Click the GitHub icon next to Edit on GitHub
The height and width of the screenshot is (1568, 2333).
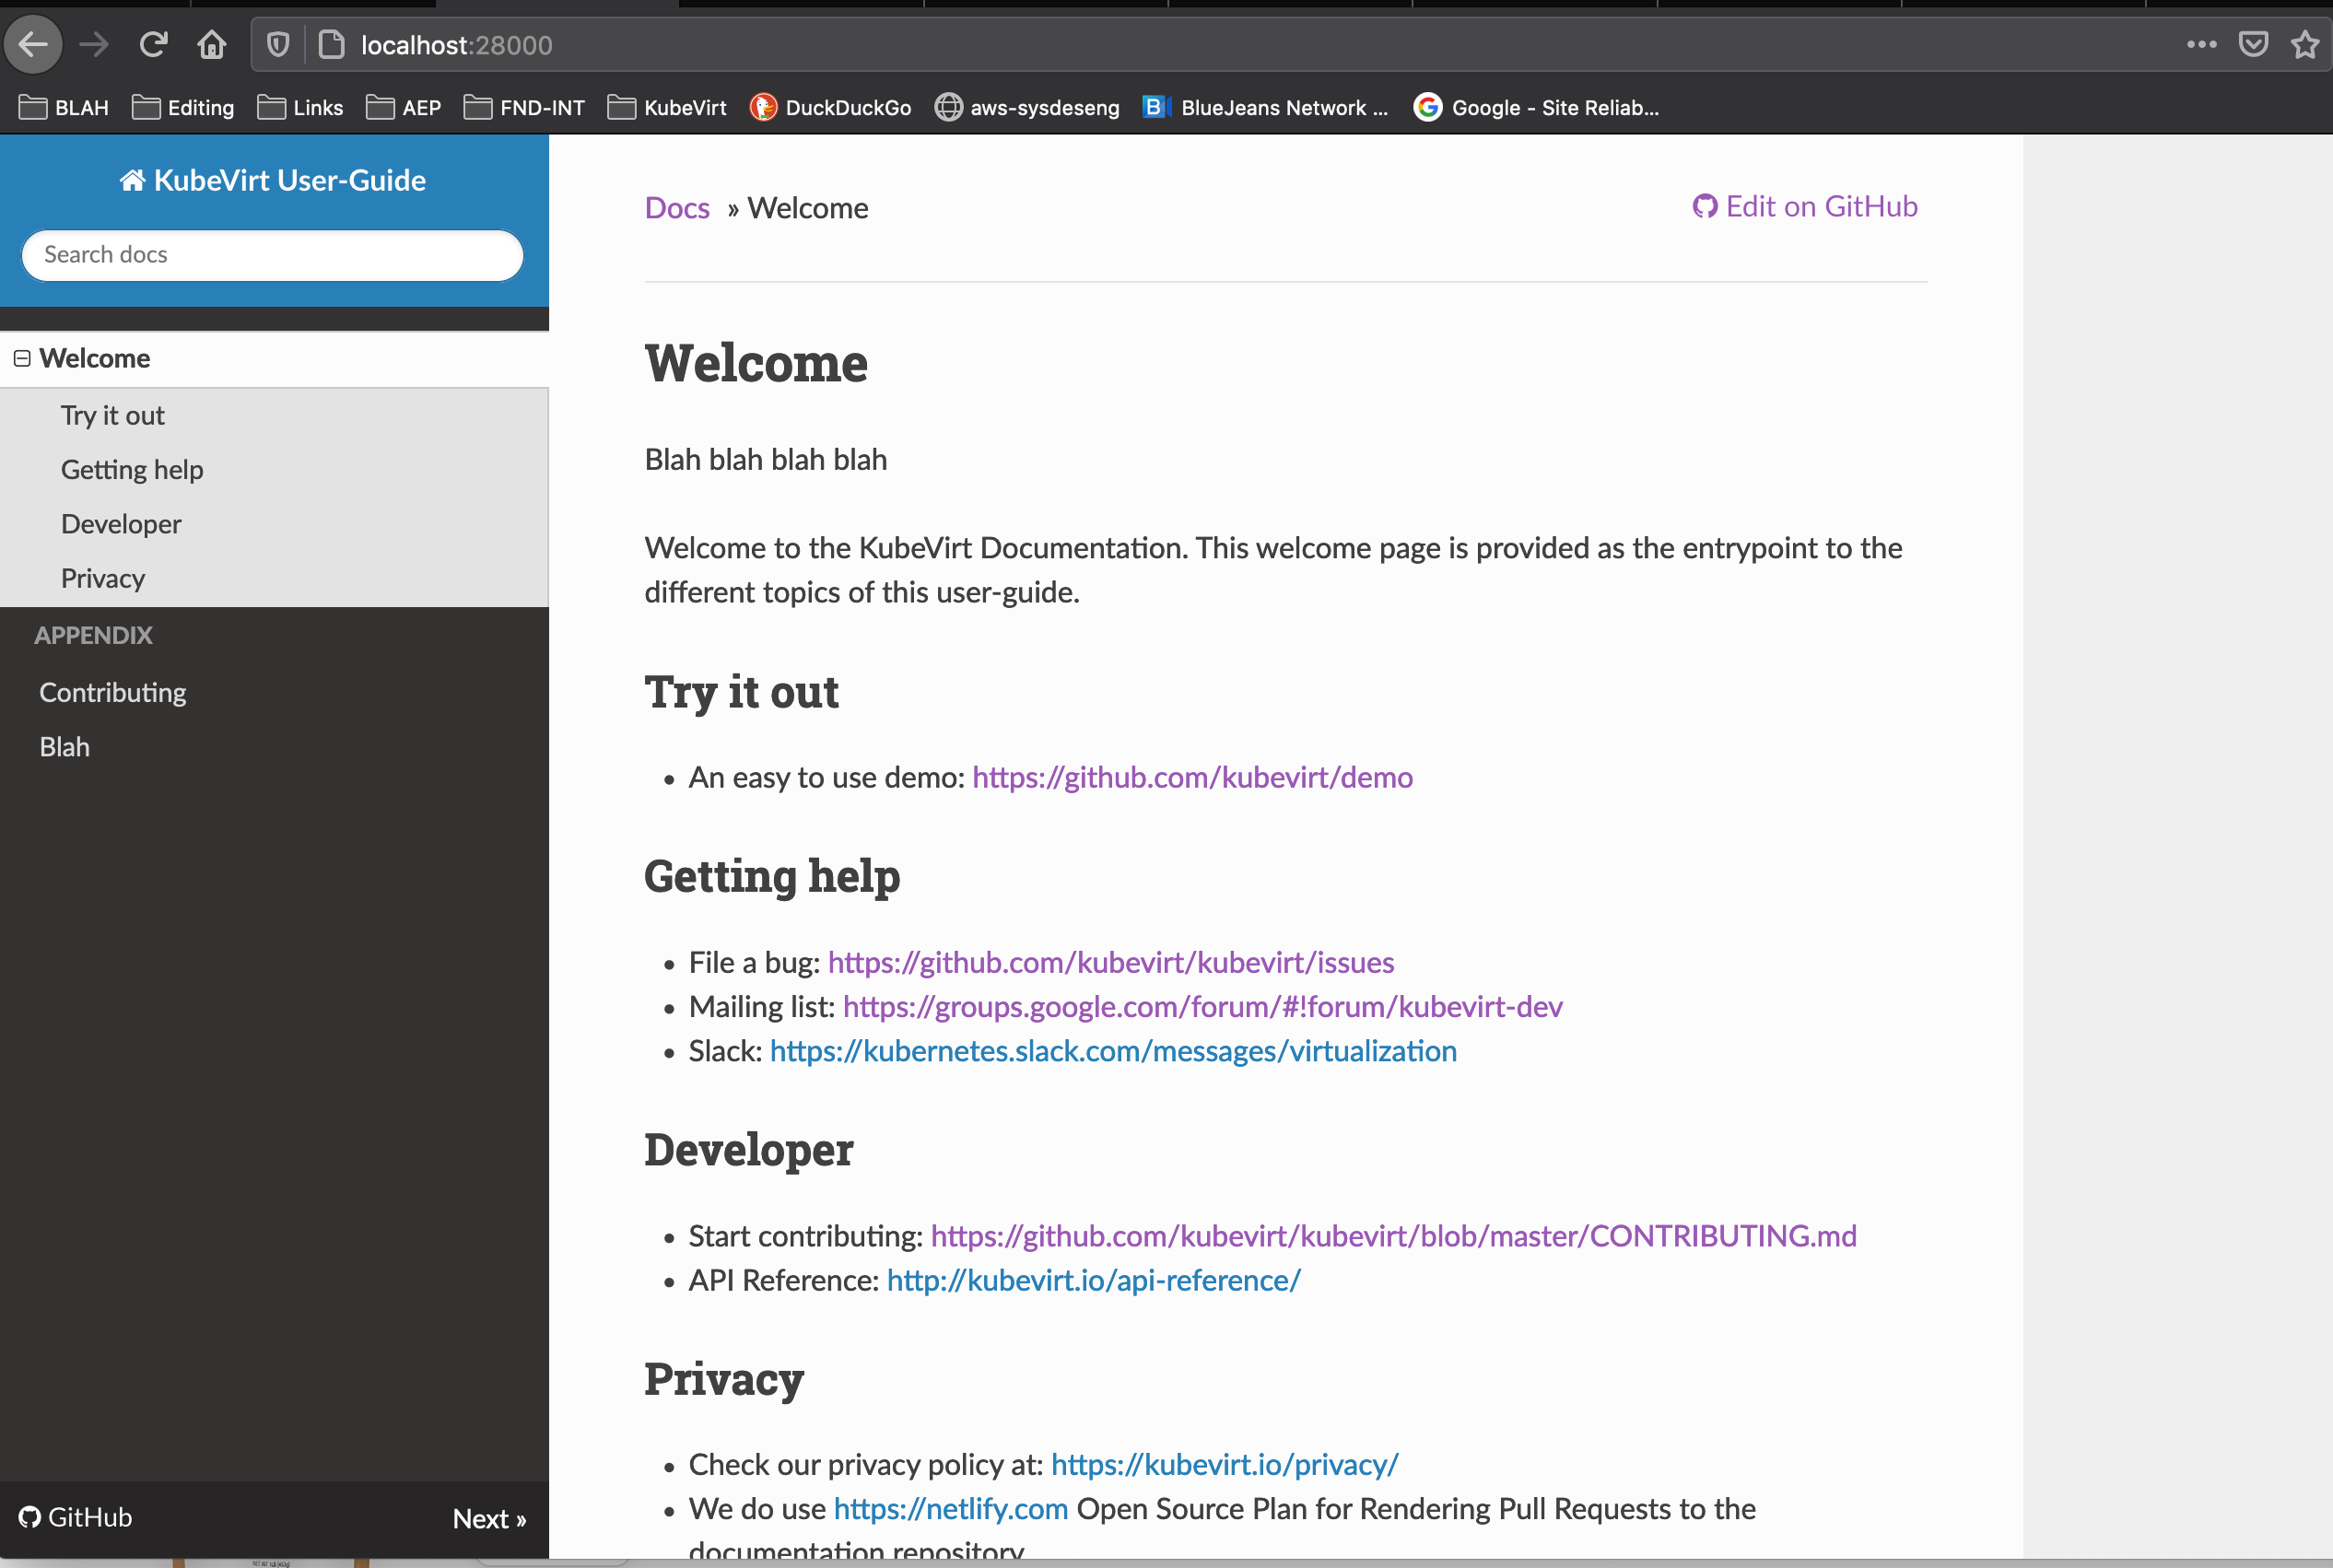coord(1707,206)
